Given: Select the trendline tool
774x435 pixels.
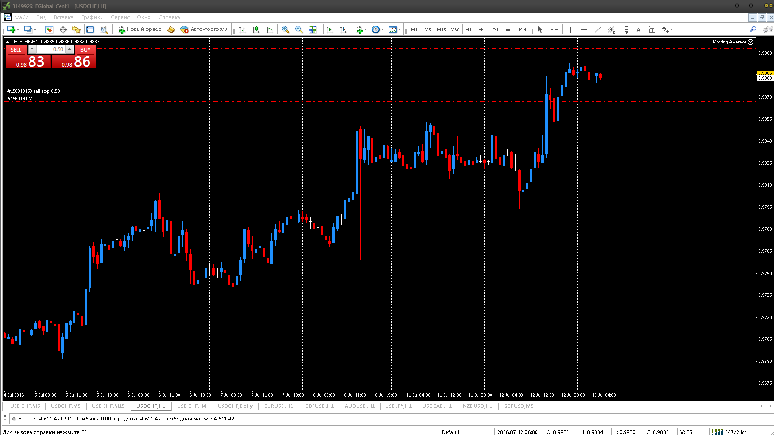Looking at the screenshot, I should [x=598, y=29].
